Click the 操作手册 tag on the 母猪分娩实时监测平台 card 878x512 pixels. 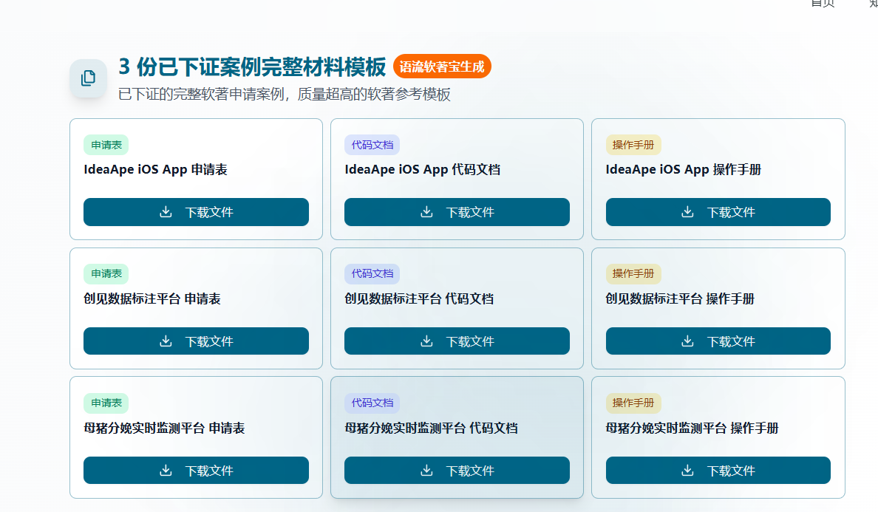(x=633, y=403)
